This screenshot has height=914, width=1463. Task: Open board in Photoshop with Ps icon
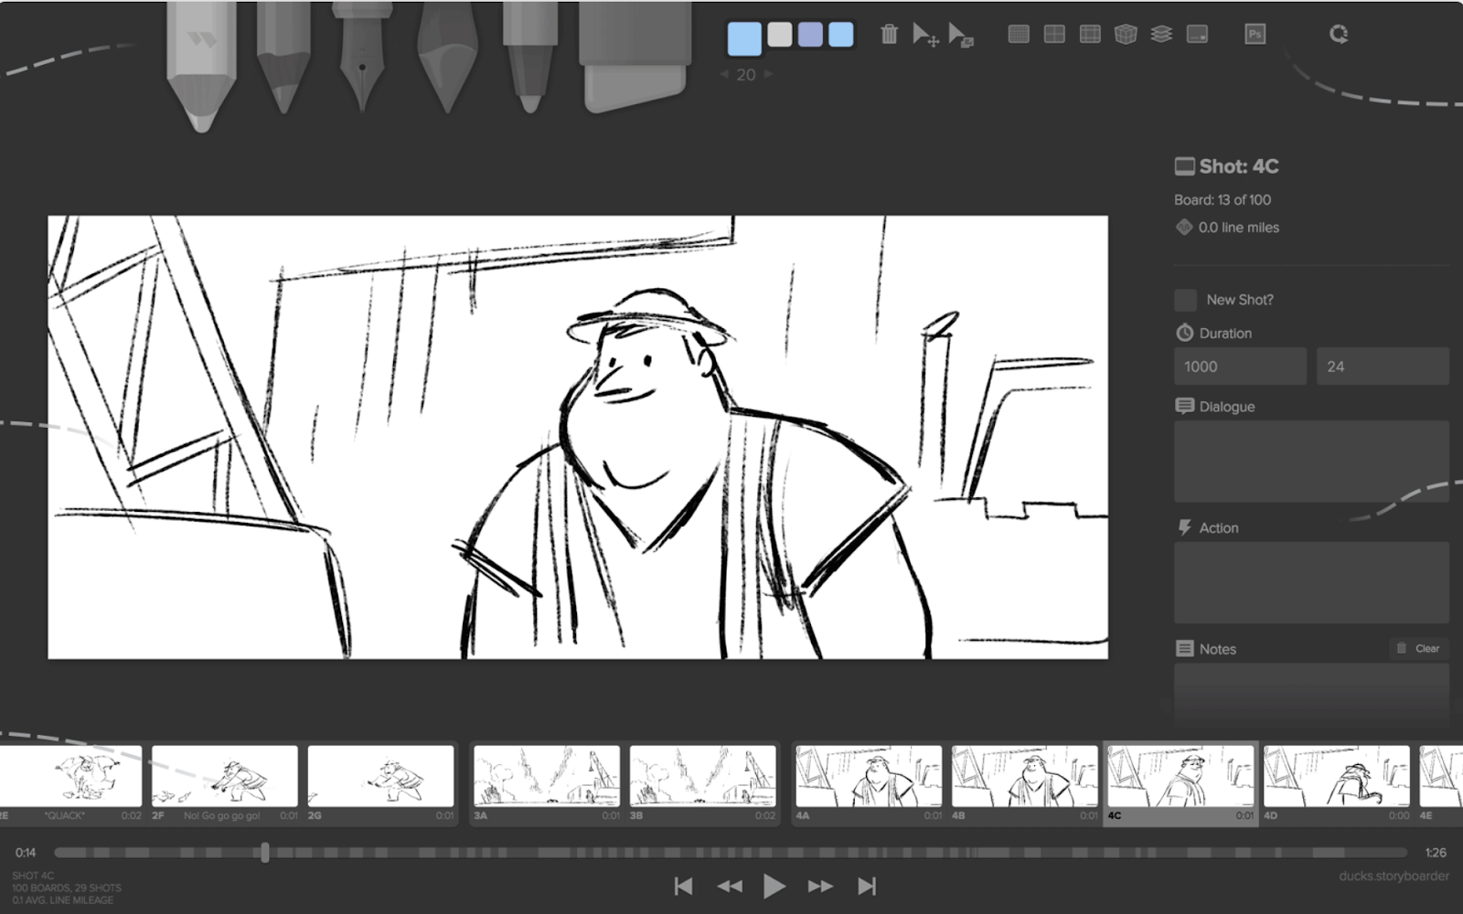coord(1255,35)
